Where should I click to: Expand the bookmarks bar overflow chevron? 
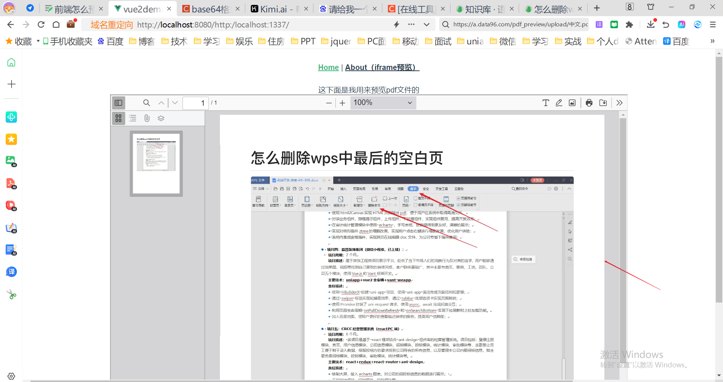click(712, 41)
